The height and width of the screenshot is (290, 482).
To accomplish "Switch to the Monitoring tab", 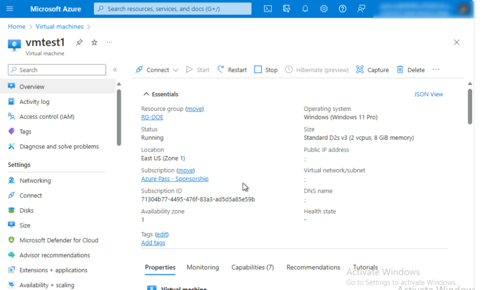I will tap(203, 267).
